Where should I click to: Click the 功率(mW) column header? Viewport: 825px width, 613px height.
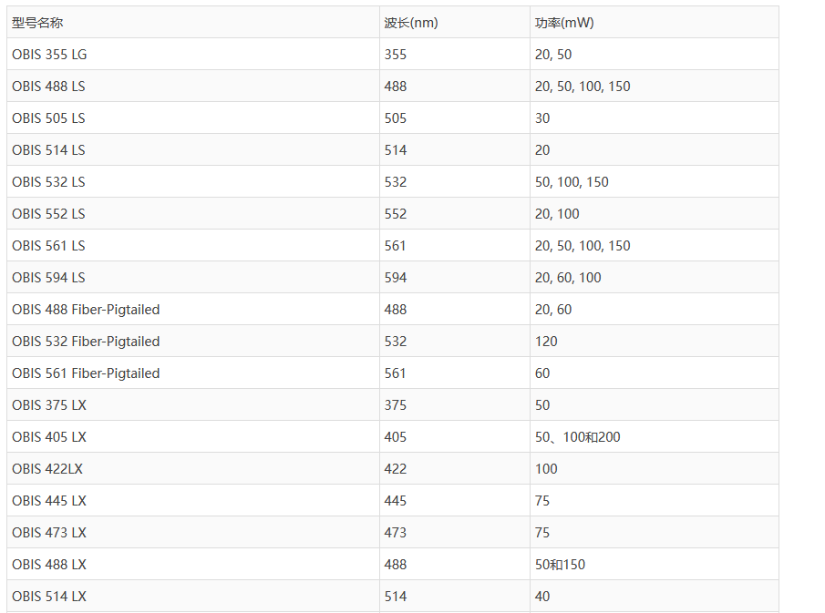coord(564,23)
